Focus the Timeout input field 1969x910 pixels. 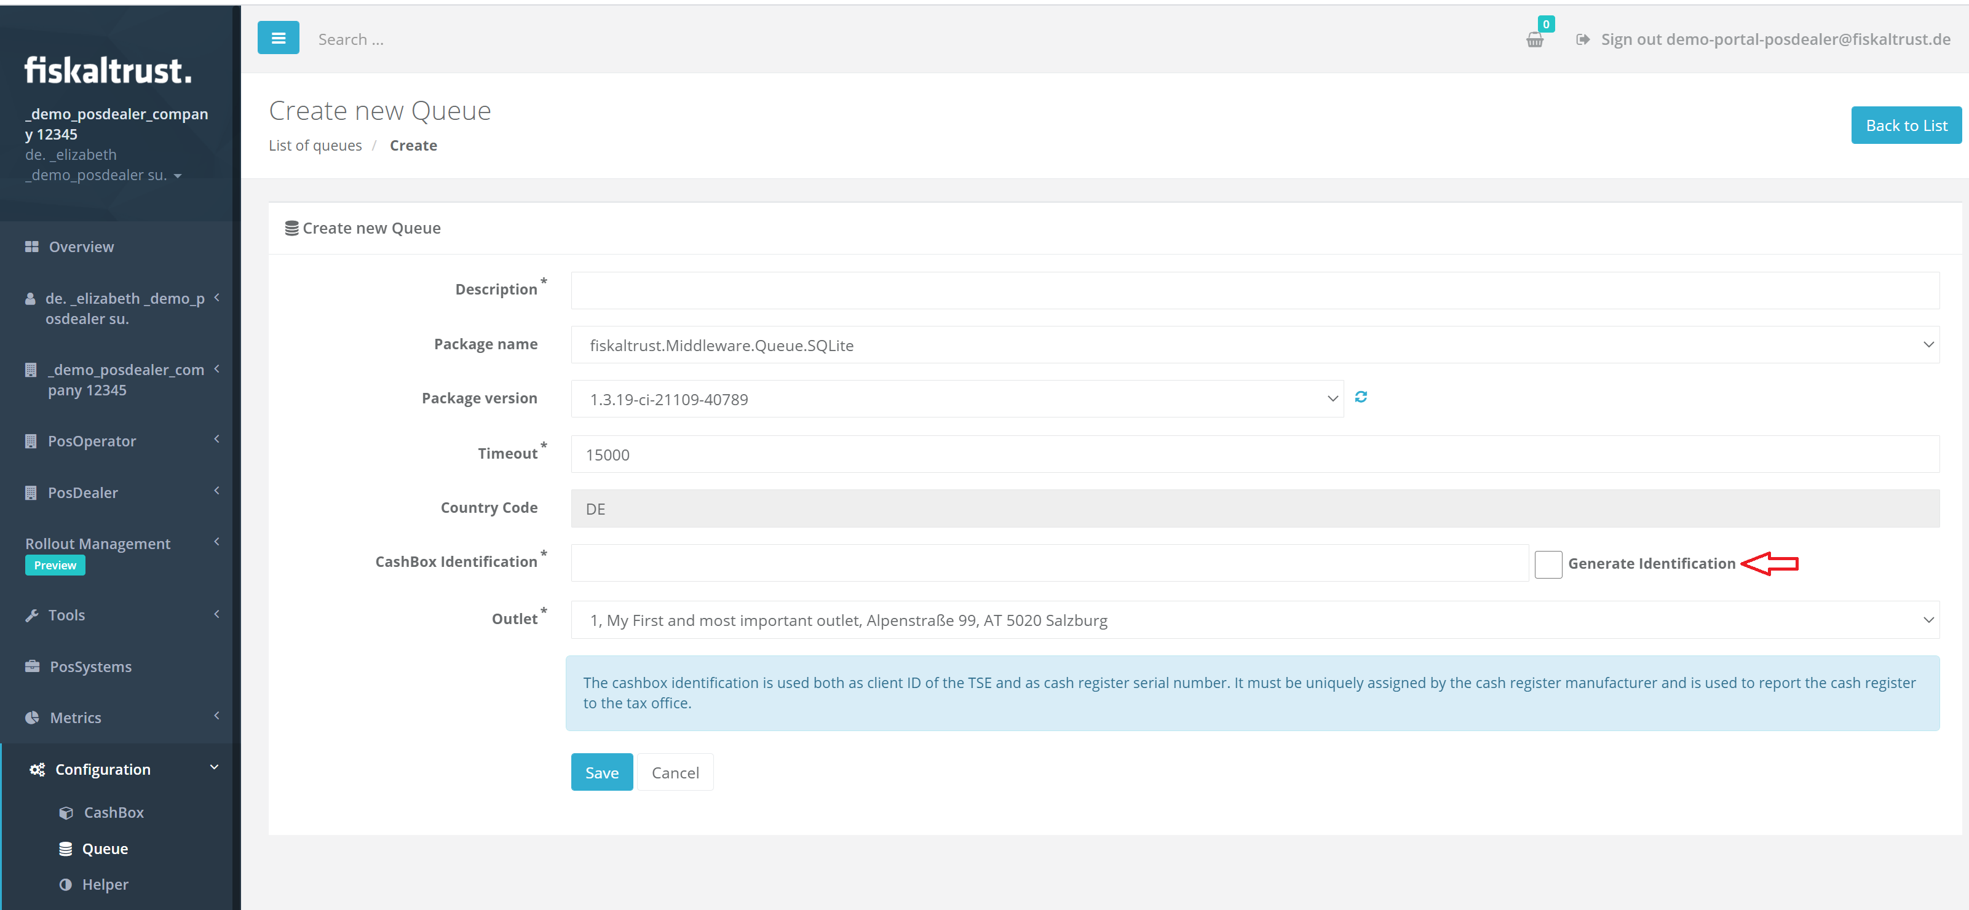(1254, 454)
